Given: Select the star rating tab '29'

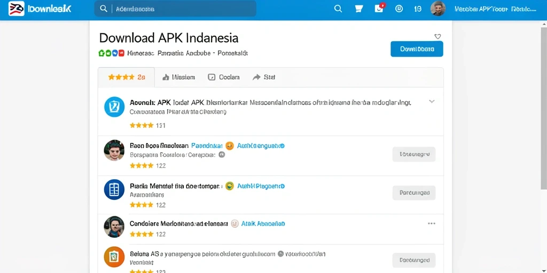Looking at the screenshot, I should pyautogui.click(x=126, y=77).
